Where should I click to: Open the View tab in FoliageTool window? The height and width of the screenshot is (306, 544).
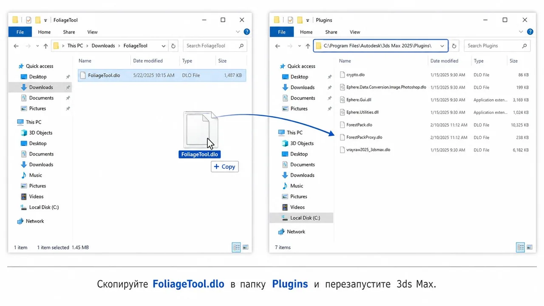(92, 32)
